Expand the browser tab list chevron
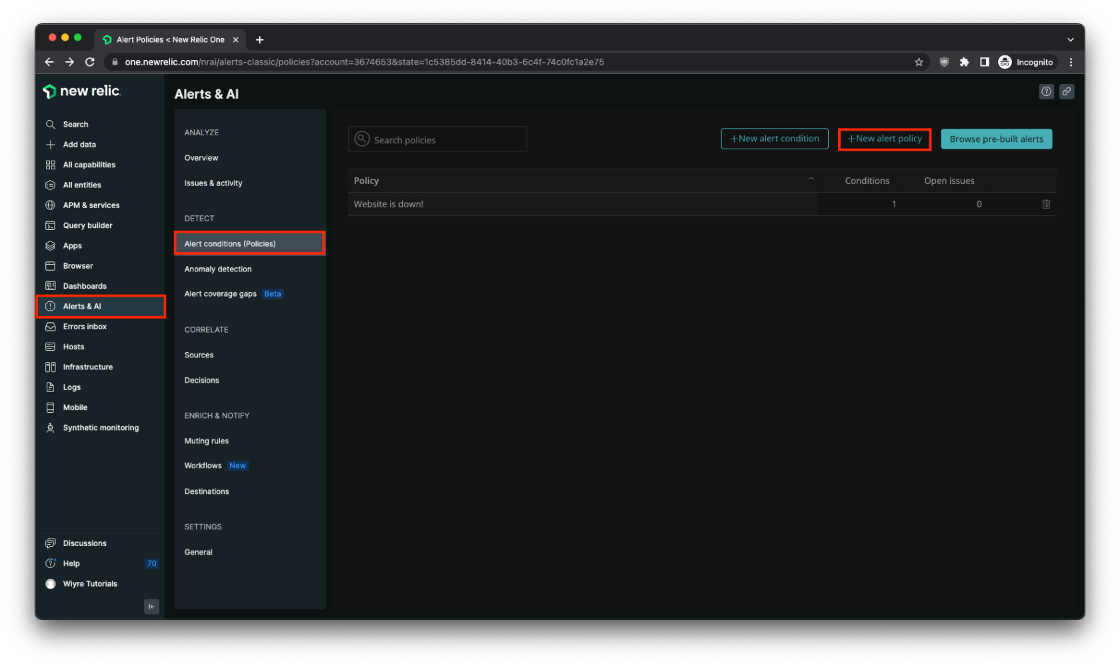The image size is (1120, 666). tap(1070, 39)
